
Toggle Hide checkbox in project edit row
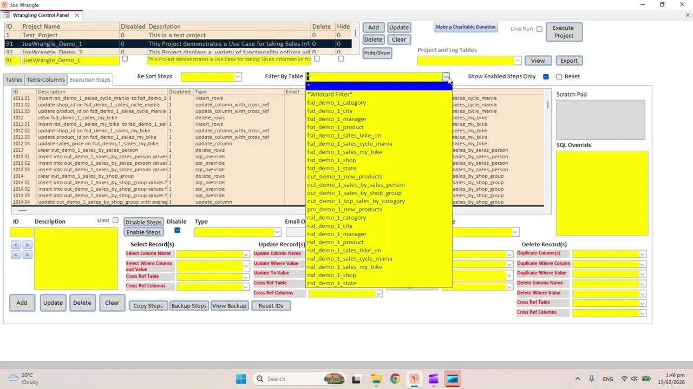tap(341, 58)
